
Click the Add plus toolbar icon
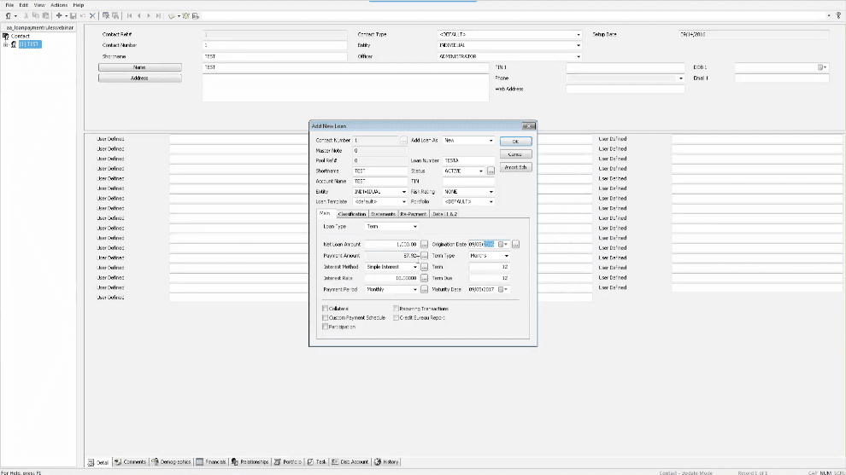click(59, 15)
